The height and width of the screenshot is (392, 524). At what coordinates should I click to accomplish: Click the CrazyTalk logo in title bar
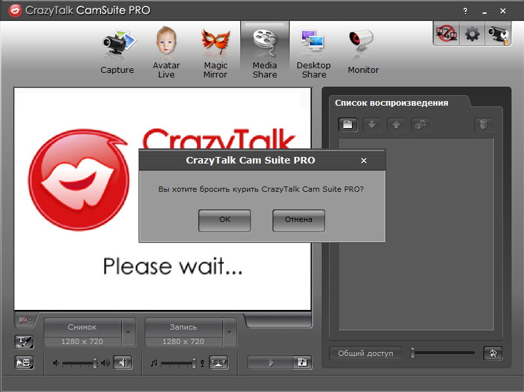tap(14, 11)
